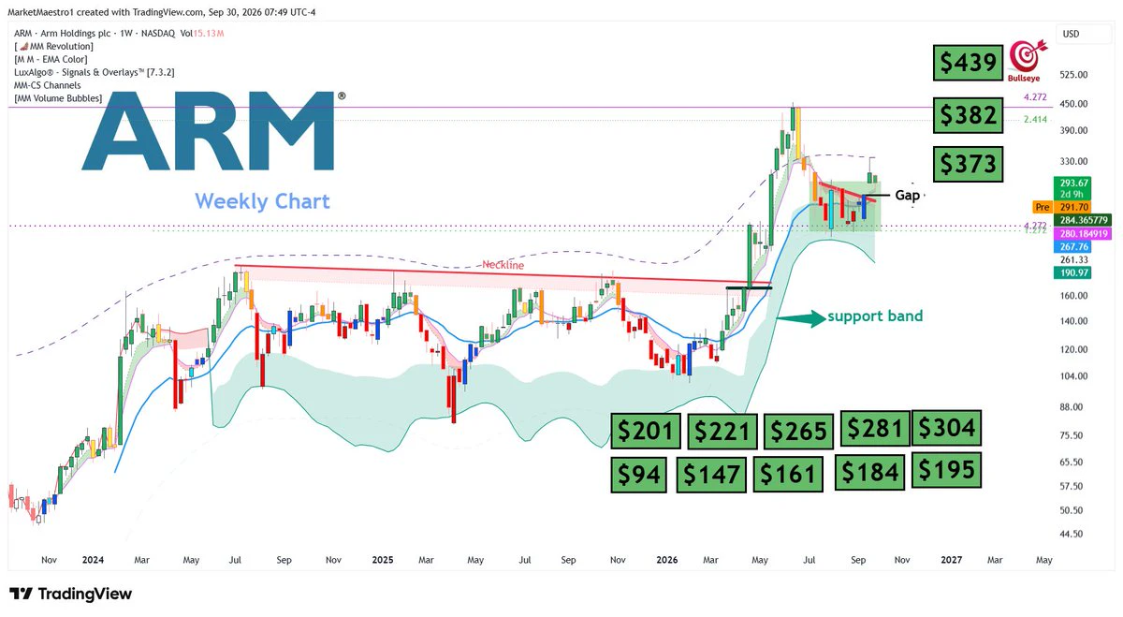Click the TradingView logo at bottom left
1123x617 pixels.
70,595
